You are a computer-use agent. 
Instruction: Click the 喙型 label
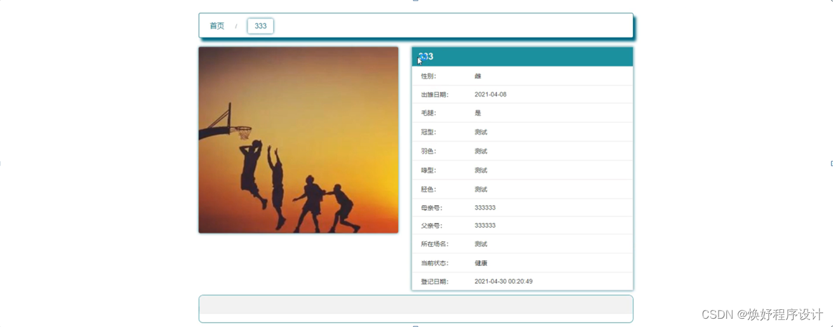click(429, 170)
